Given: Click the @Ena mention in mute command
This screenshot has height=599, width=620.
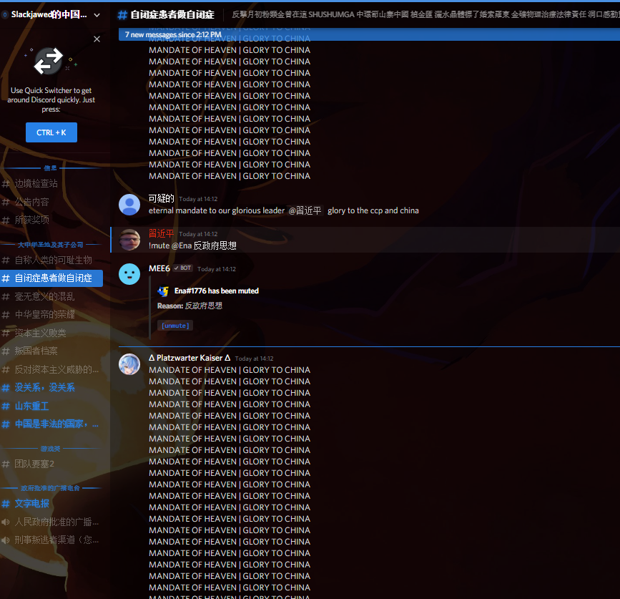Looking at the screenshot, I should click(x=182, y=245).
